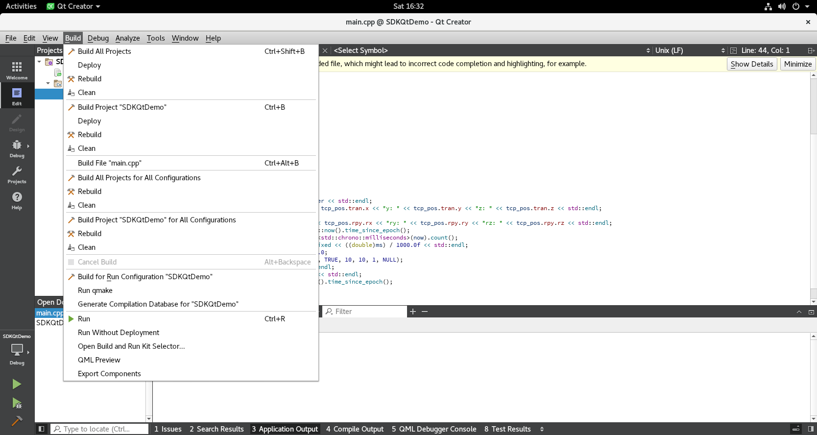Toggle the right sidebar visibility button

pyautogui.click(x=811, y=429)
